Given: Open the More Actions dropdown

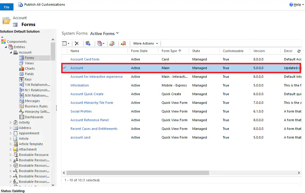Looking at the screenshot, I should 145,43.
